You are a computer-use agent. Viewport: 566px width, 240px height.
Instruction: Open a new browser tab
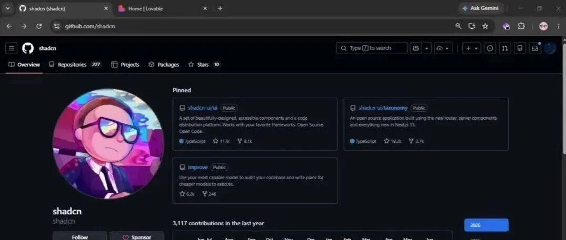point(220,8)
